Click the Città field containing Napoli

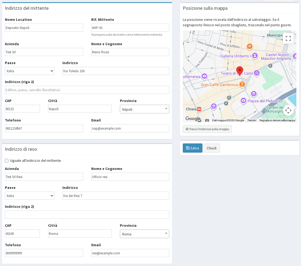pos(80,109)
